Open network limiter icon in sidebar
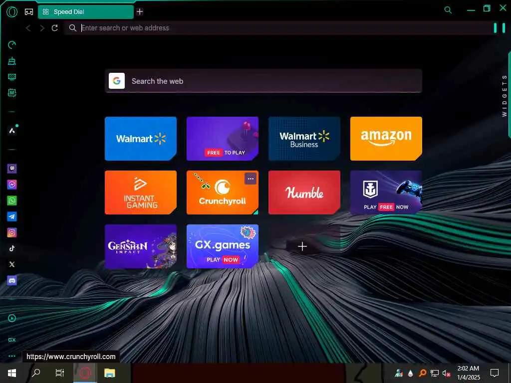The image size is (511, 383). [12, 77]
